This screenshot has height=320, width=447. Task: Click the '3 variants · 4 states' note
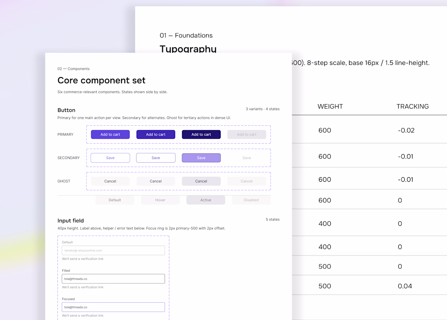coord(263,109)
